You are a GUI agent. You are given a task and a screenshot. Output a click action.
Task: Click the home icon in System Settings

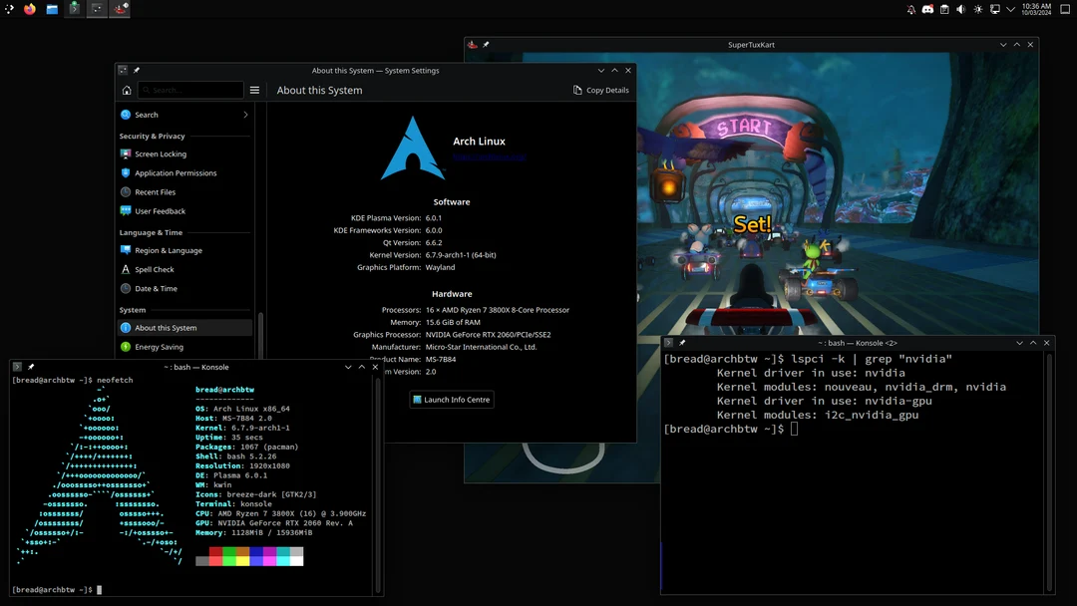(x=127, y=90)
